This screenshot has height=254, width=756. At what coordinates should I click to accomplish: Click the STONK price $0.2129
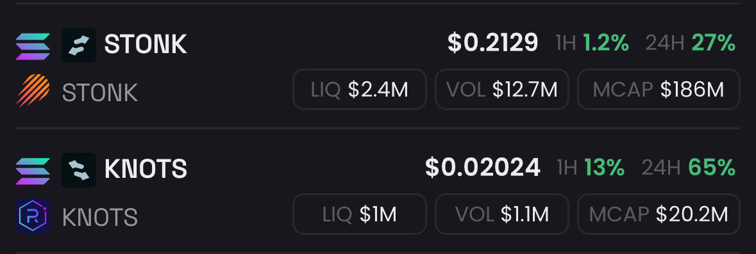pos(492,44)
